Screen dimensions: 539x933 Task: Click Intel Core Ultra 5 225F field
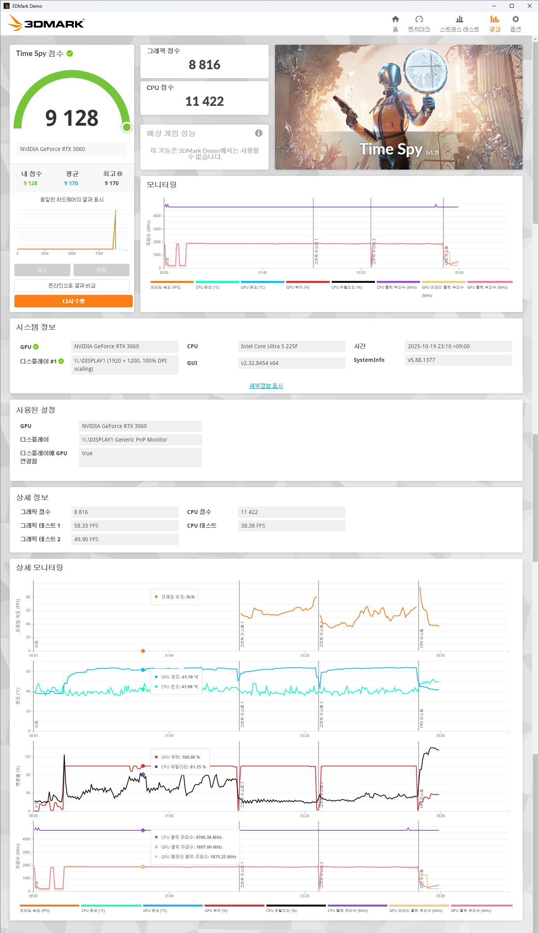tap(291, 346)
